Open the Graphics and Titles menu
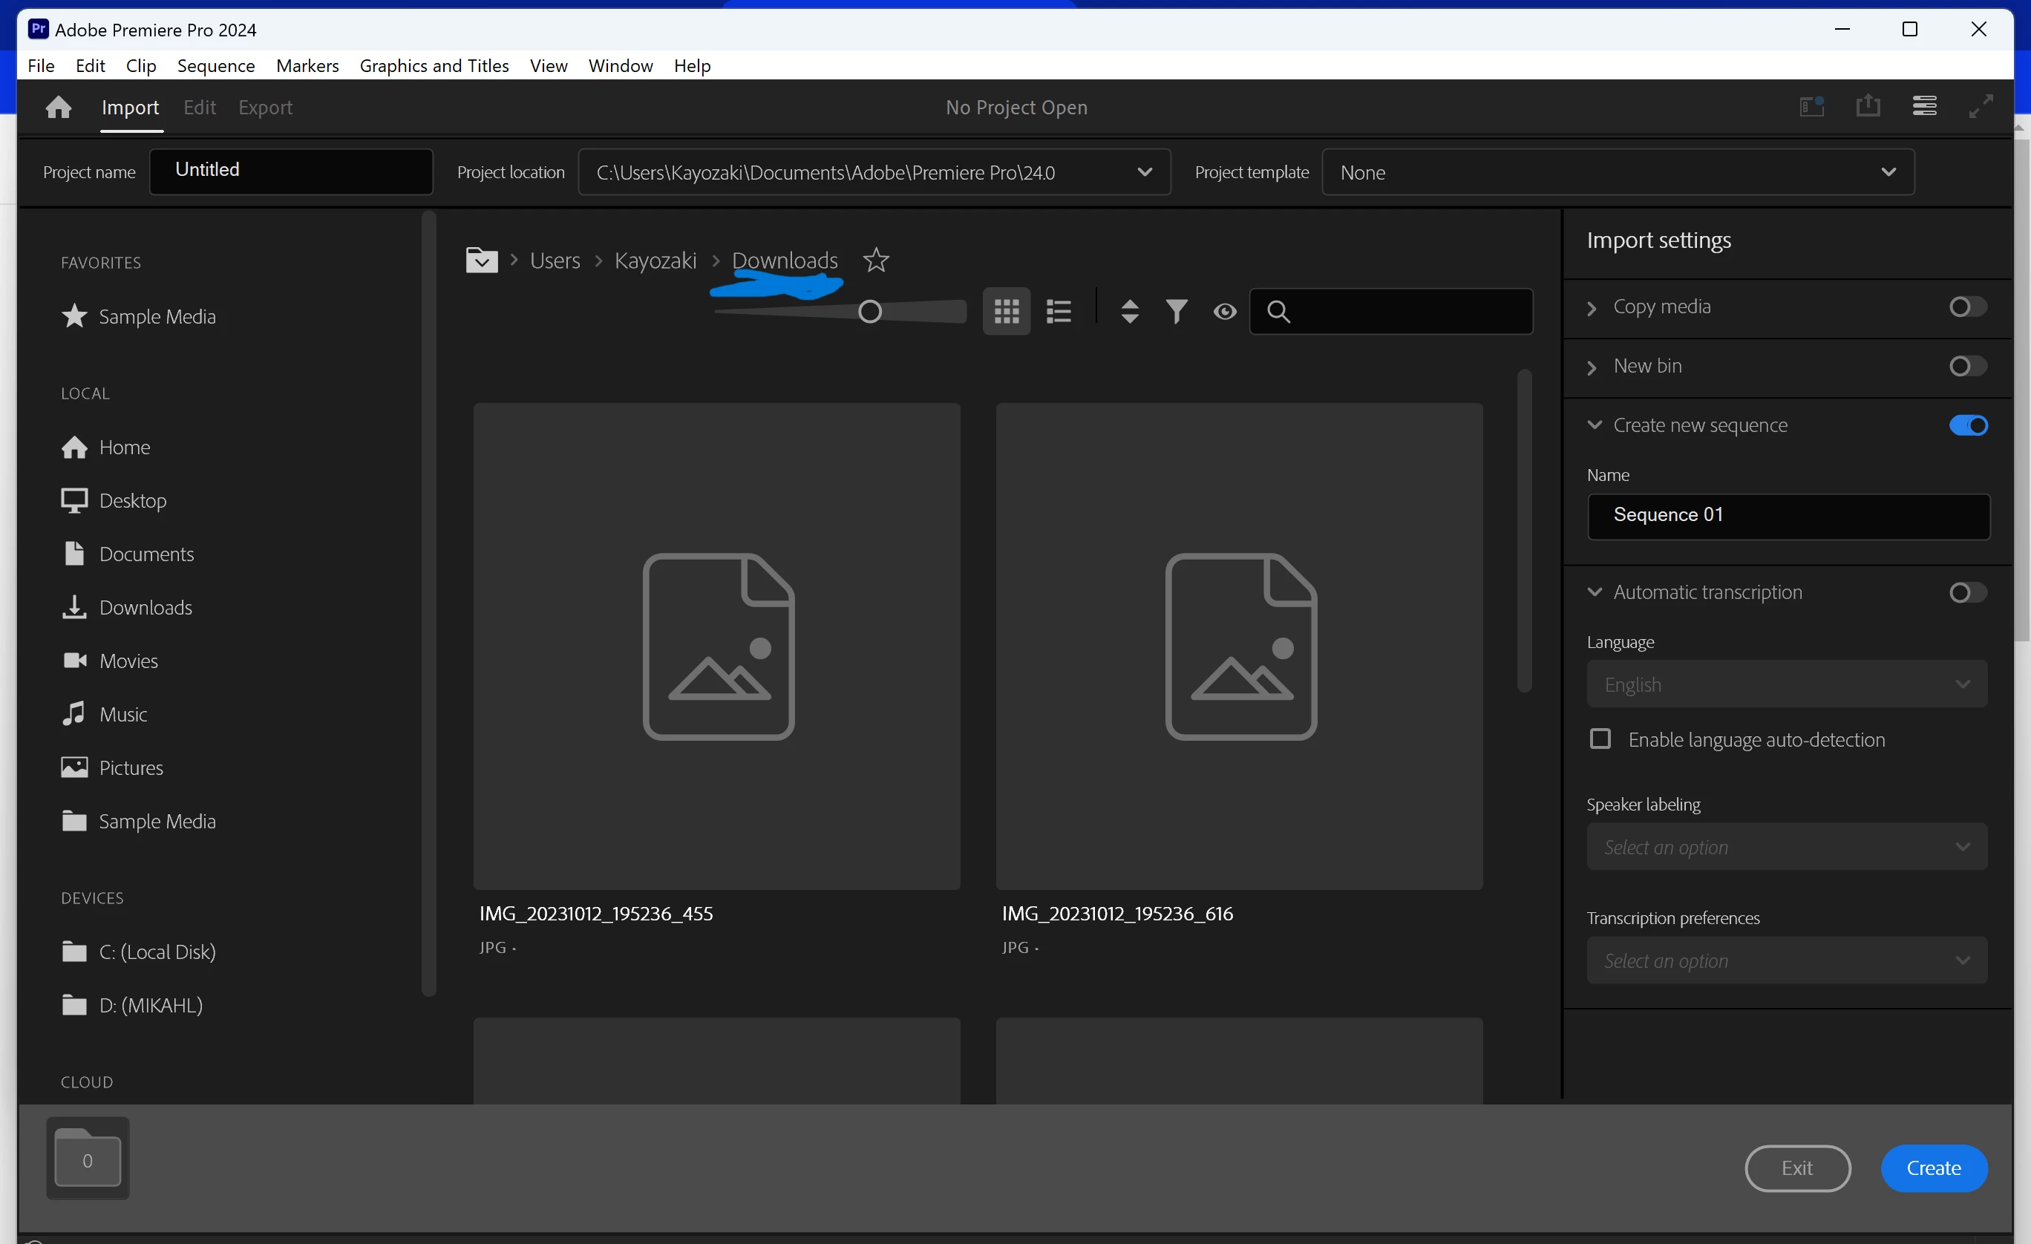Image resolution: width=2031 pixels, height=1244 pixels. click(434, 65)
